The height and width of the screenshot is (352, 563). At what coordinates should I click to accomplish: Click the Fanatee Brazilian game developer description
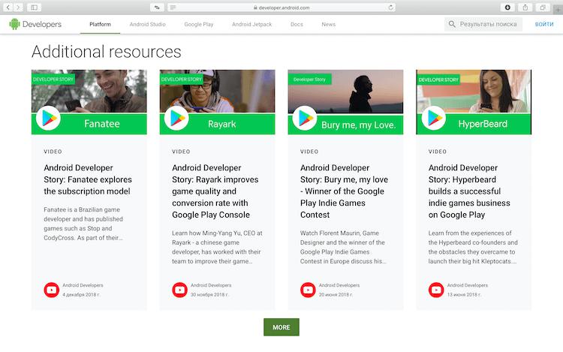[x=83, y=224]
